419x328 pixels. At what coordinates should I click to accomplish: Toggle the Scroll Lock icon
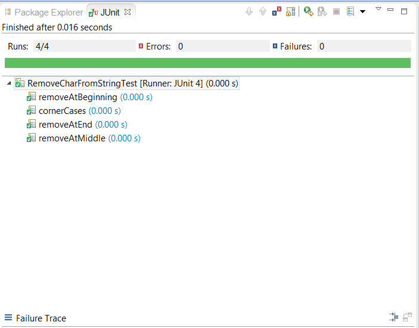click(290, 11)
